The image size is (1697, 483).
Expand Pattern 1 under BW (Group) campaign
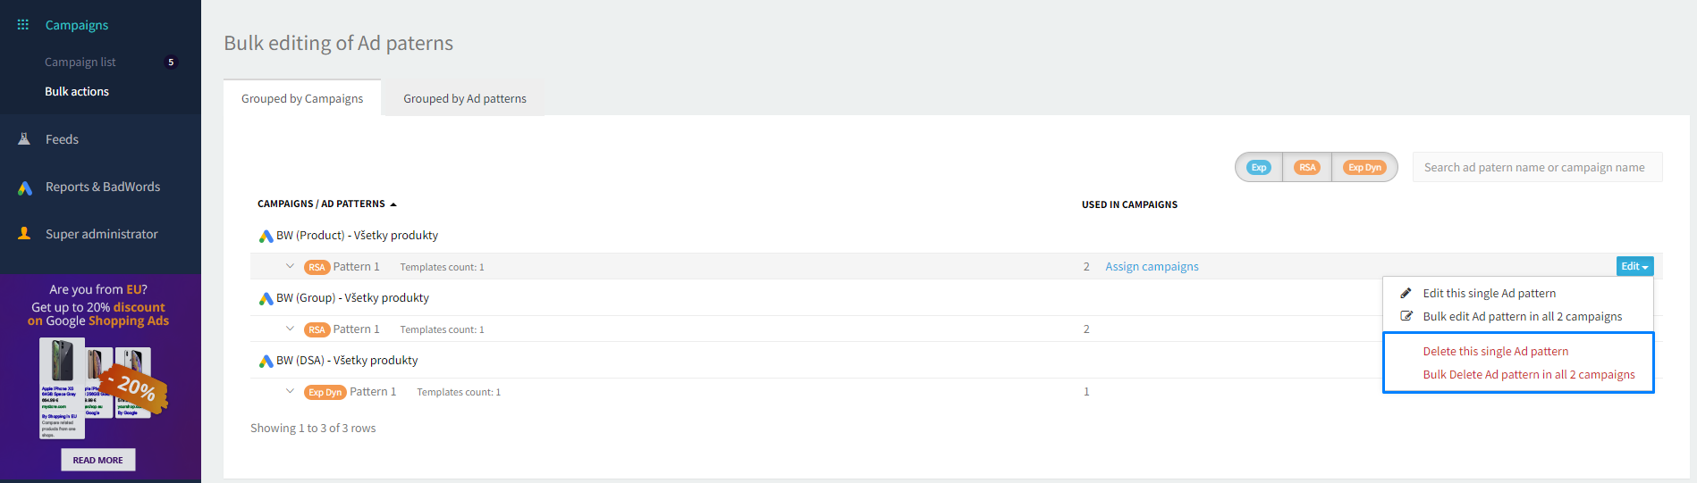pyautogui.click(x=290, y=329)
